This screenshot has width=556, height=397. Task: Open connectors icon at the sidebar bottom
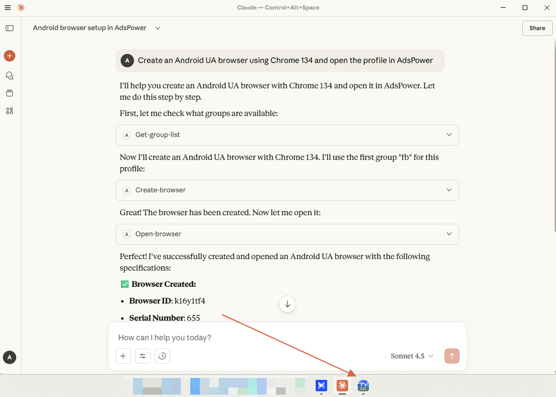(9, 111)
